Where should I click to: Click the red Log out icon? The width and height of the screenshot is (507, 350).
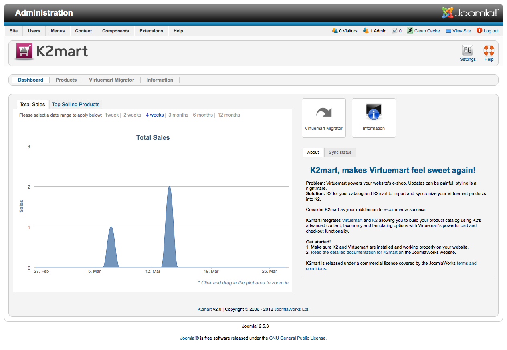tap(479, 30)
